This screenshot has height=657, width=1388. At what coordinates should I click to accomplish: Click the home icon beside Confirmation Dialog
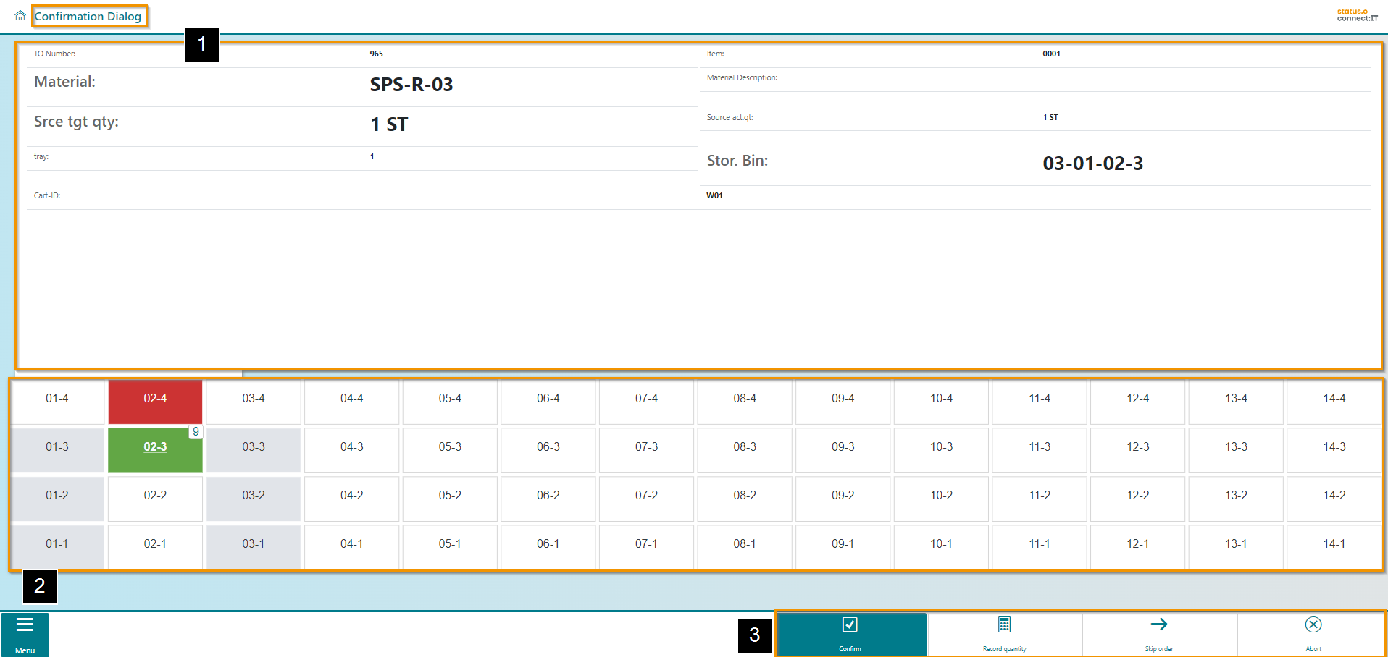point(20,15)
